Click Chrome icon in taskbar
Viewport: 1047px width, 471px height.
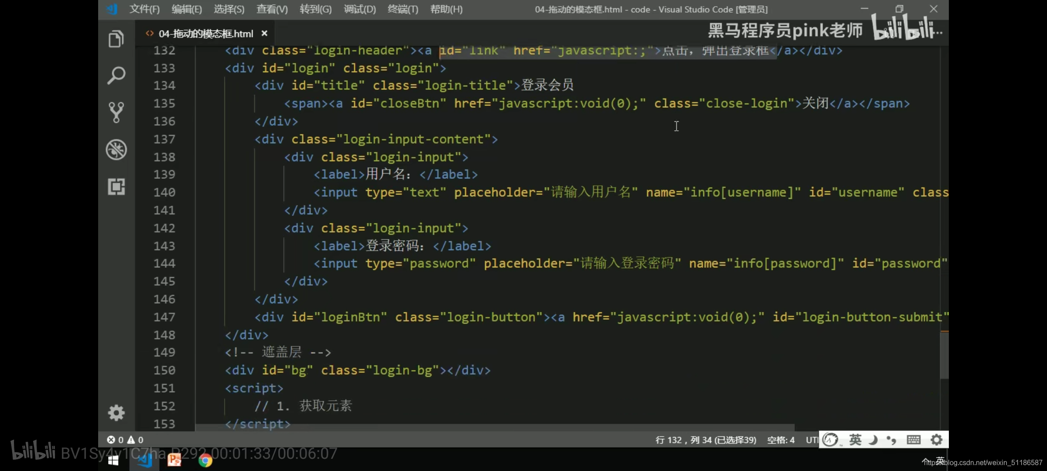click(205, 460)
